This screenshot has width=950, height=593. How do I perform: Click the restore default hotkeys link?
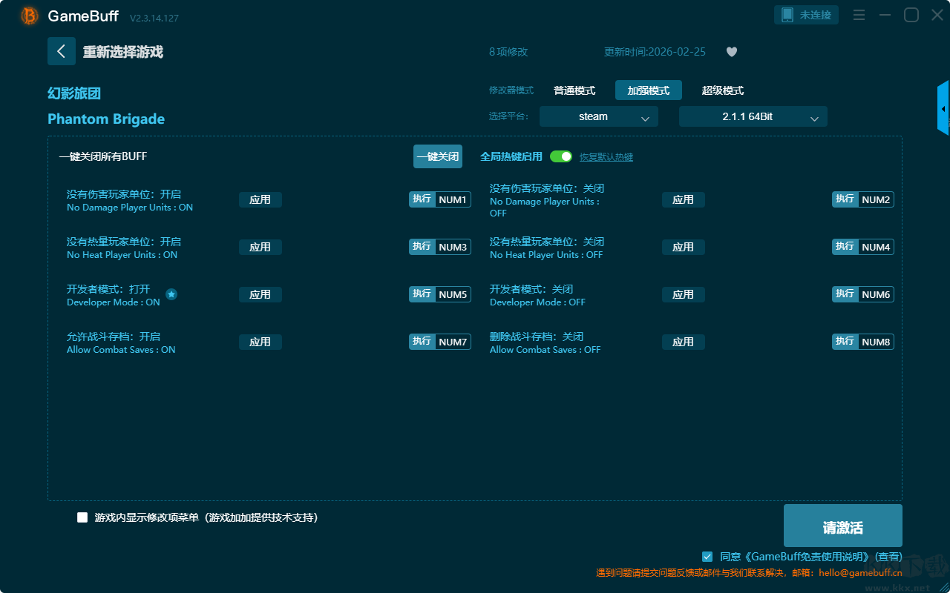pos(606,157)
